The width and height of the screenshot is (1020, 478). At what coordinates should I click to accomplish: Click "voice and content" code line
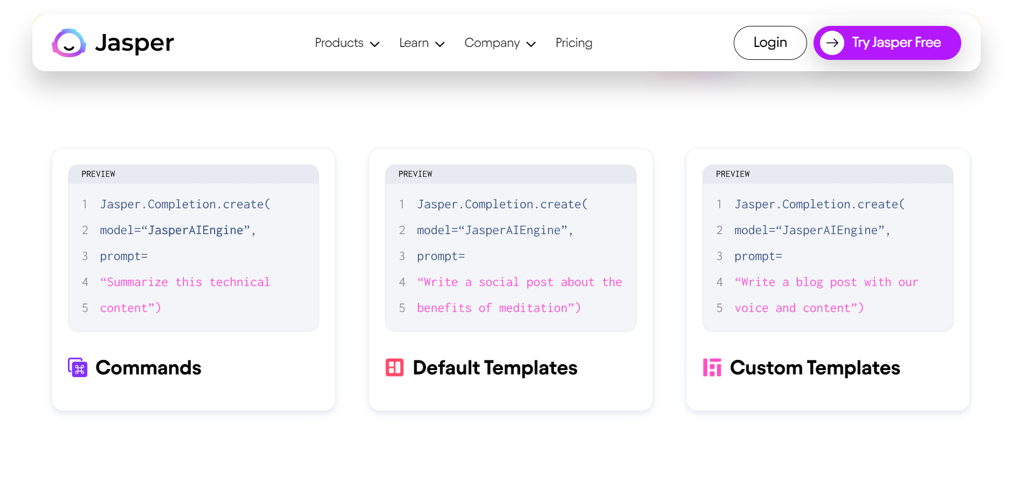pos(799,308)
